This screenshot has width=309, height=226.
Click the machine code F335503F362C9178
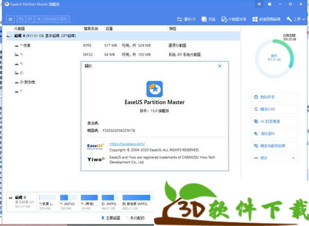(x=119, y=130)
